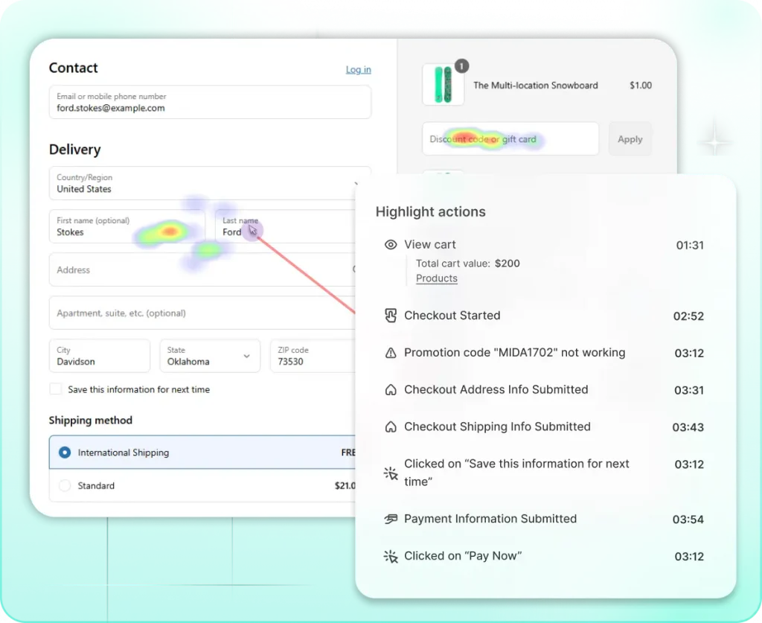Screen dimensions: 762x623
Task: Click the eye icon beside View cart
Action: click(x=391, y=245)
